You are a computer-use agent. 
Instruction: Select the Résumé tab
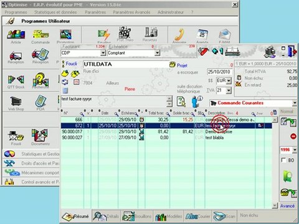click(75, 217)
